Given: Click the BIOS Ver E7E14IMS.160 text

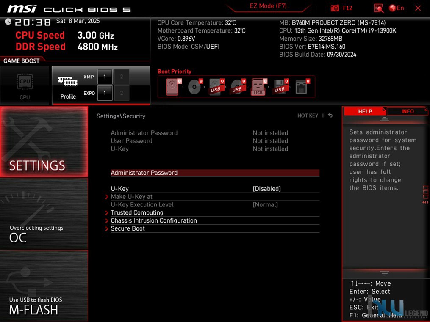Looking at the screenshot, I should [x=312, y=47].
